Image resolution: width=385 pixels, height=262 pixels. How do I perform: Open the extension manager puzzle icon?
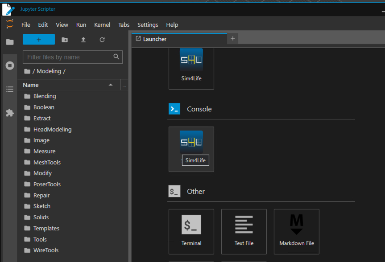pos(10,113)
